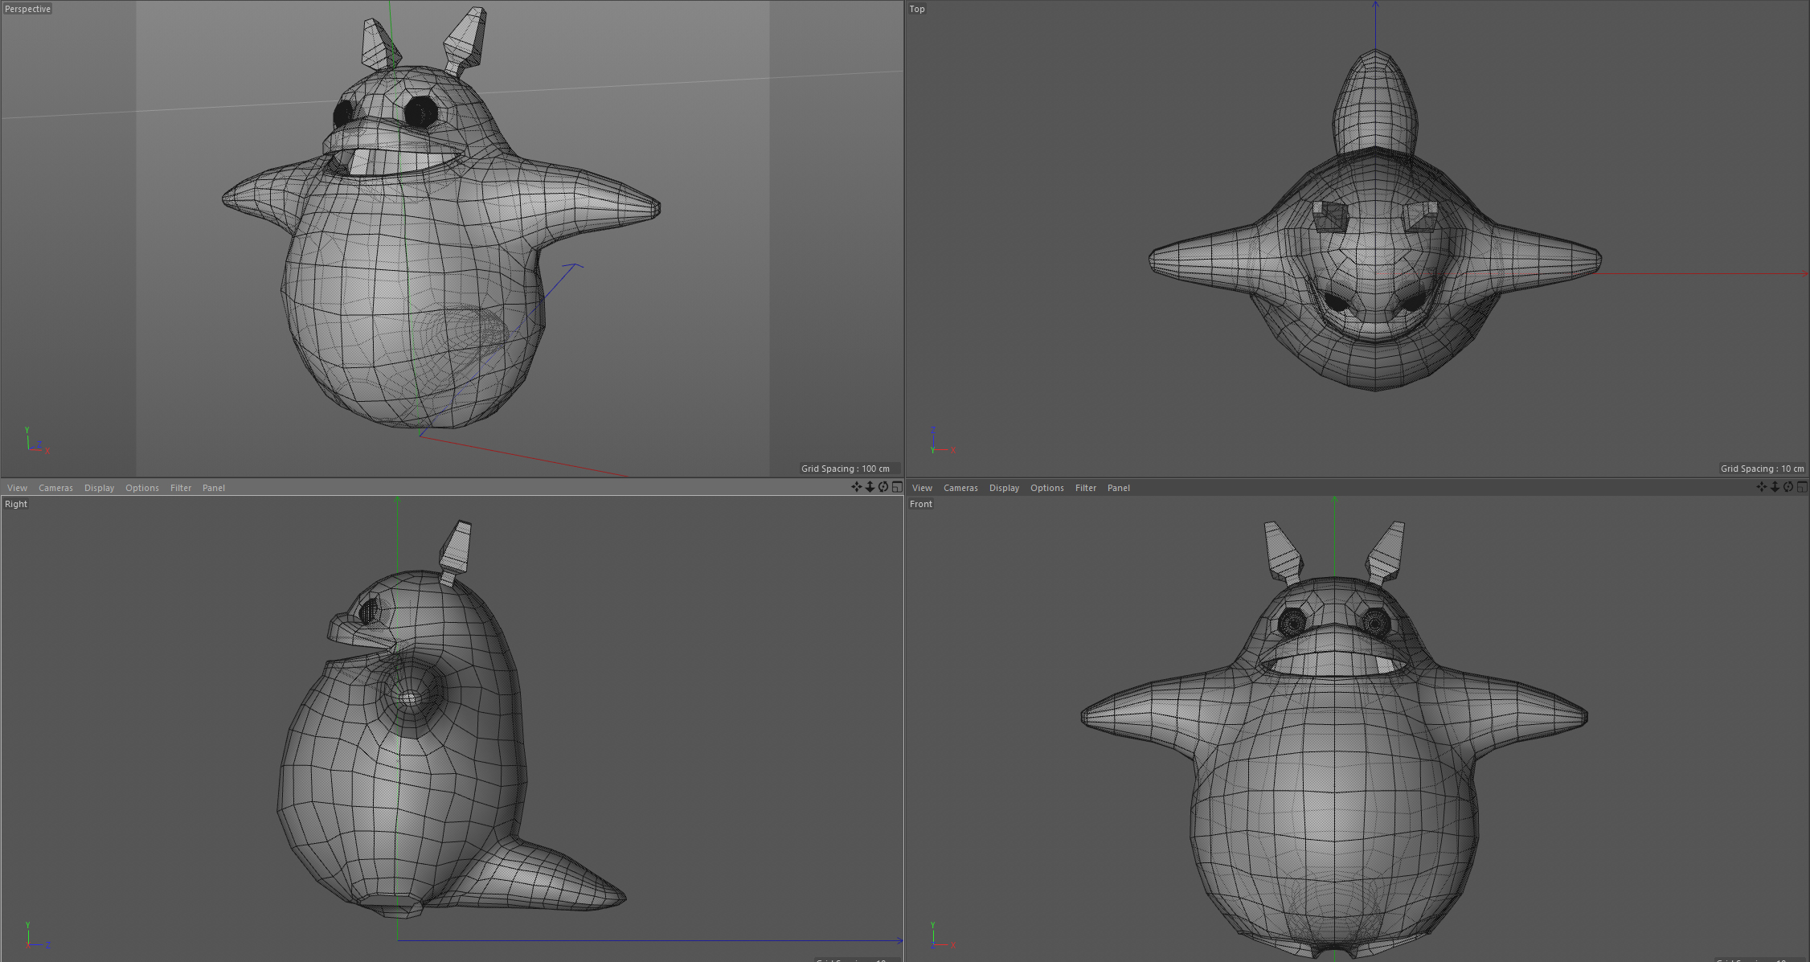This screenshot has height=962, width=1810.
Task: Open the Panel menu of Right viewport
Action: 214,488
